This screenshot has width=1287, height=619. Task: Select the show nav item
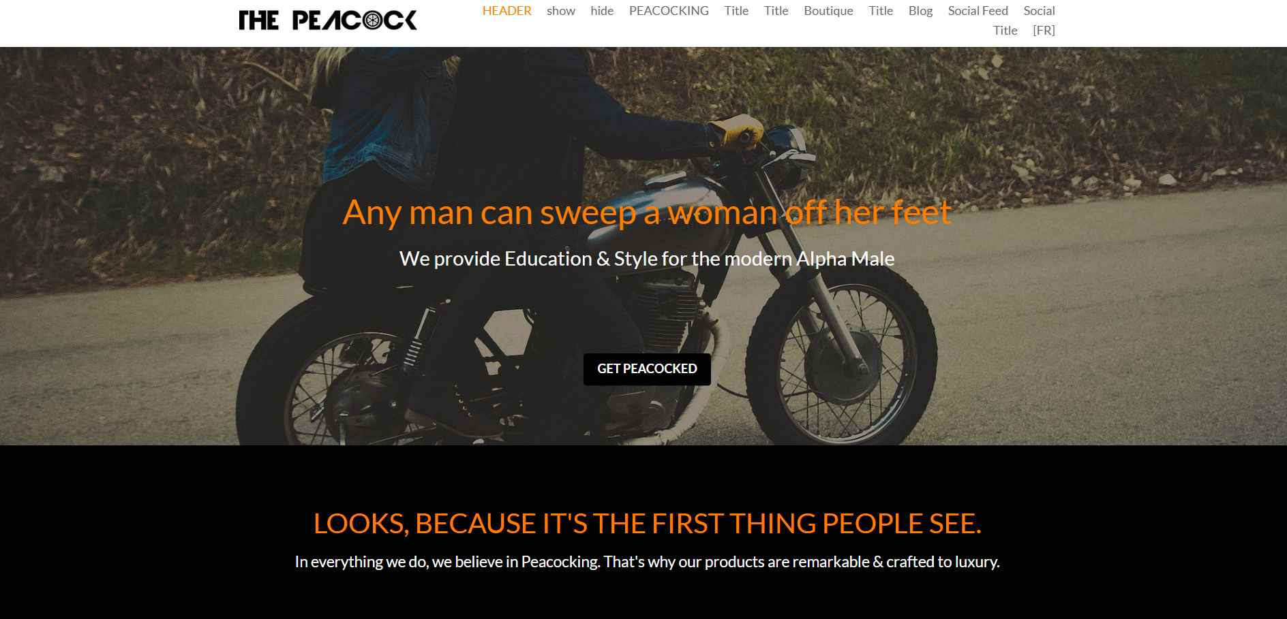point(561,11)
